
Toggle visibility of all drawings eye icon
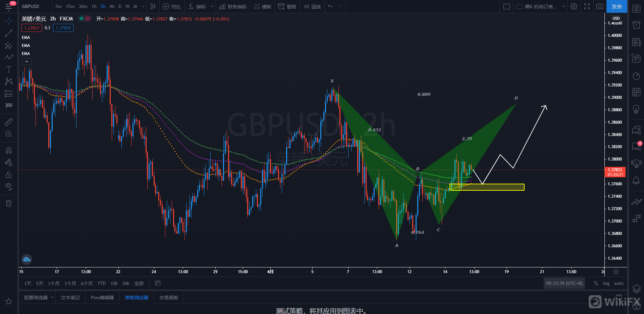(x=9, y=186)
